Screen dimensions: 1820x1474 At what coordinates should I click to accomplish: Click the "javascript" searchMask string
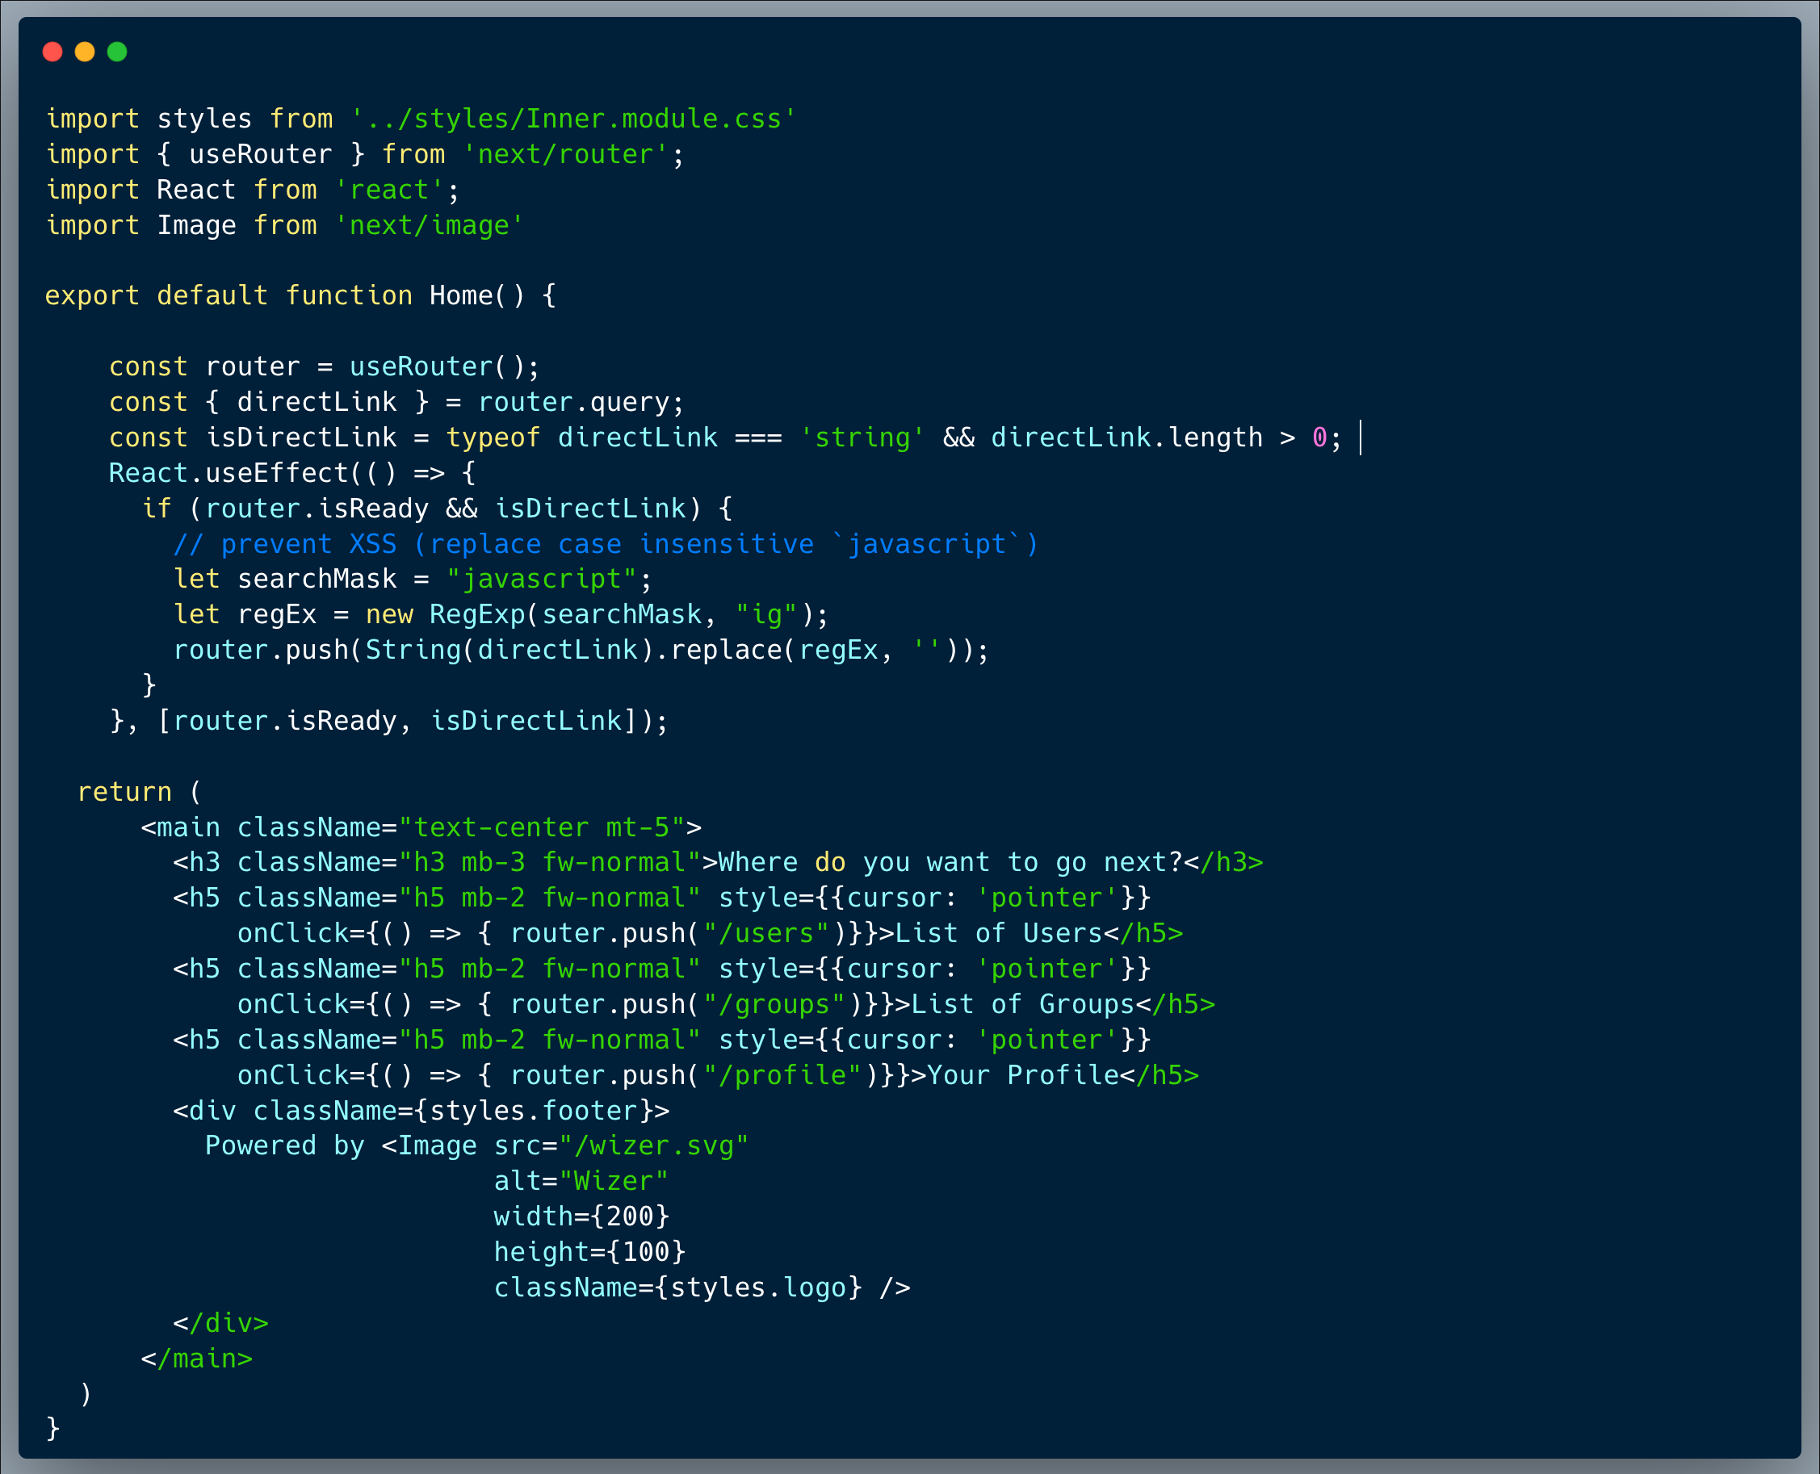pos(542,580)
